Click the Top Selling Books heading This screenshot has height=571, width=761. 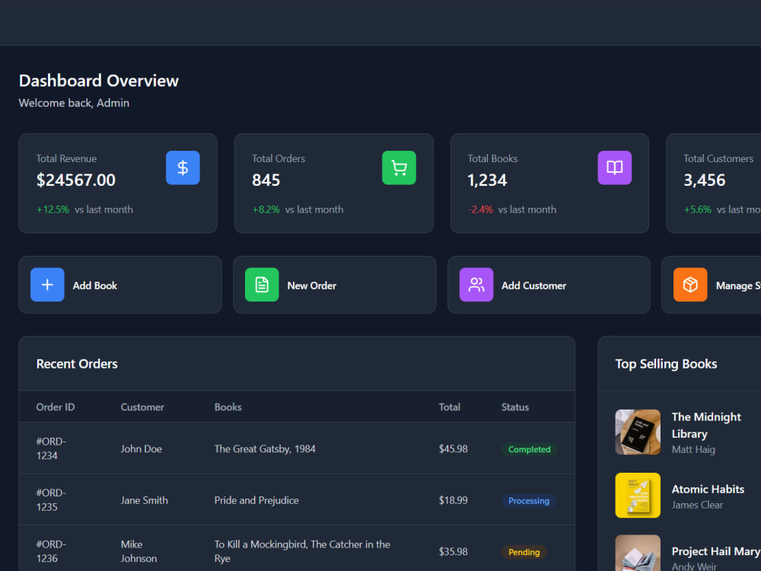pos(667,364)
